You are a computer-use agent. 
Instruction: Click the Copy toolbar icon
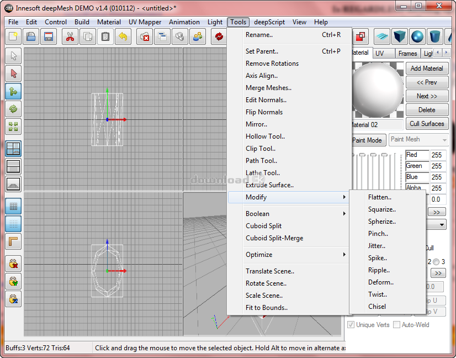click(88, 36)
